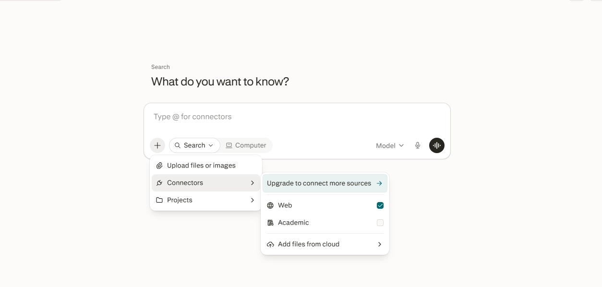Click the magnifier icon in Search mode
602x287 pixels.
pos(178,145)
